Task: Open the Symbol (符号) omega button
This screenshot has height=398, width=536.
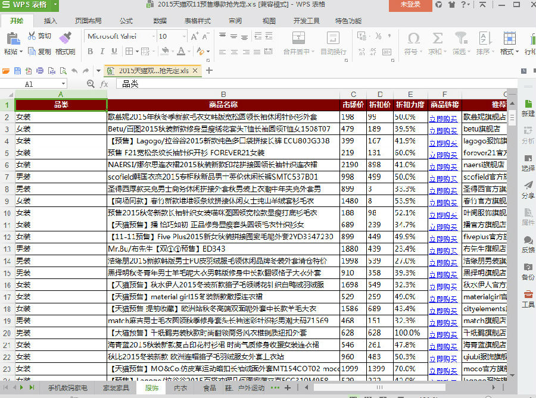Action: (413, 43)
